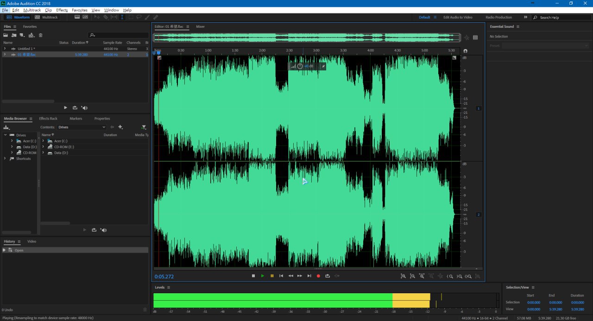Viewport: 593px width, 321px height.
Task: Click the Record button in transport
Action: [318, 276]
